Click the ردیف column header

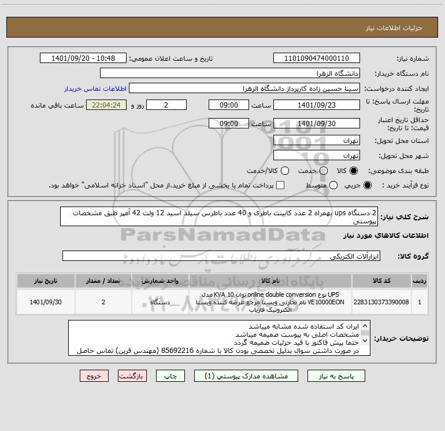[420, 281]
